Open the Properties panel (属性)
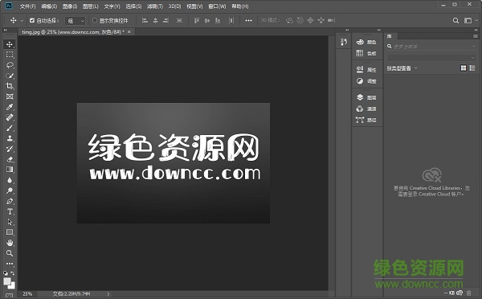The width and height of the screenshot is (482, 299). (x=366, y=70)
